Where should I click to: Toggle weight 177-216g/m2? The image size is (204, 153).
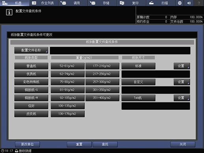click(x=102, y=66)
